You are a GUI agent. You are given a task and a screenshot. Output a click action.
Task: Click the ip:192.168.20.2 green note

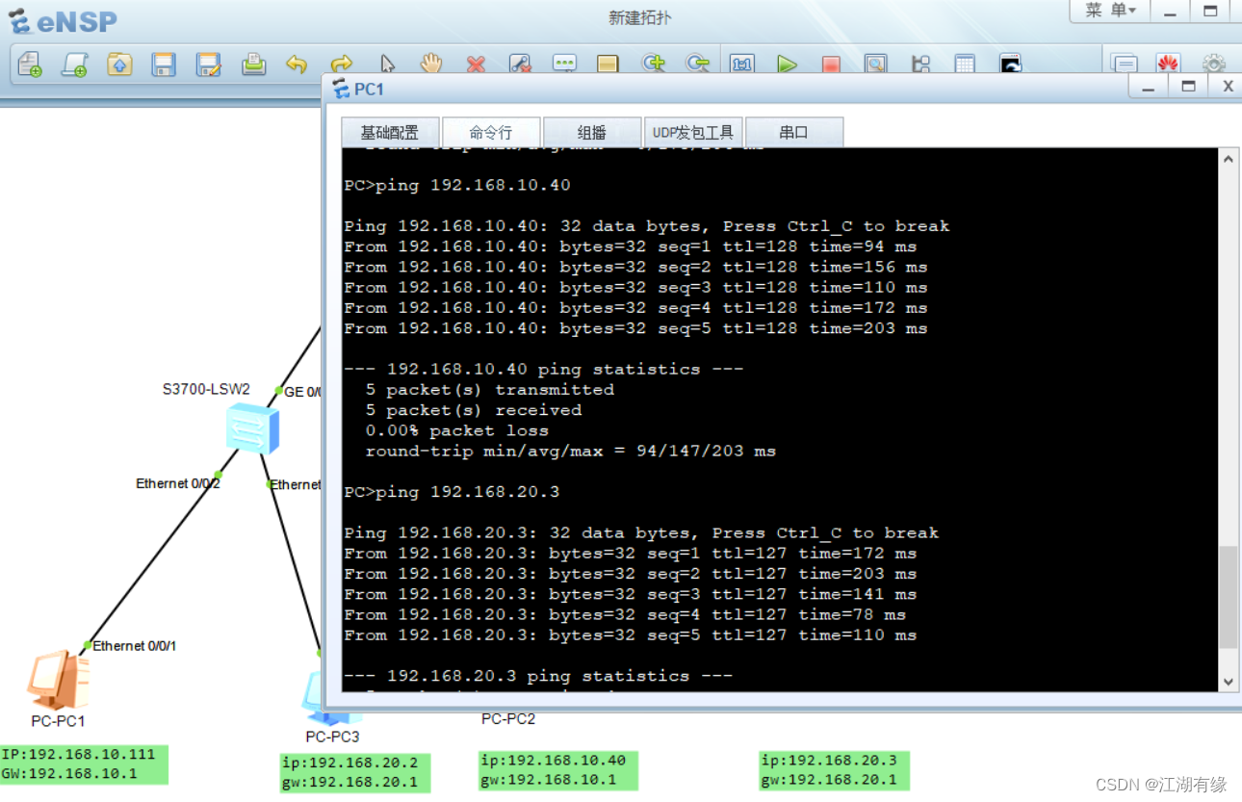(x=355, y=773)
